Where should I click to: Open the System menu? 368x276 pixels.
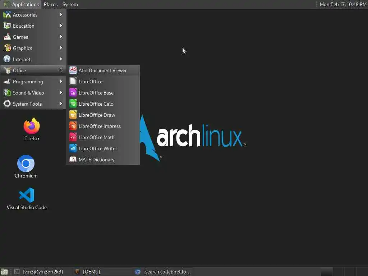(70, 4)
